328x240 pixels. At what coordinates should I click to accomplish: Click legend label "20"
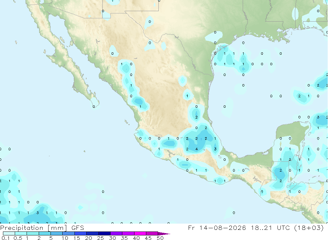(89, 238)
